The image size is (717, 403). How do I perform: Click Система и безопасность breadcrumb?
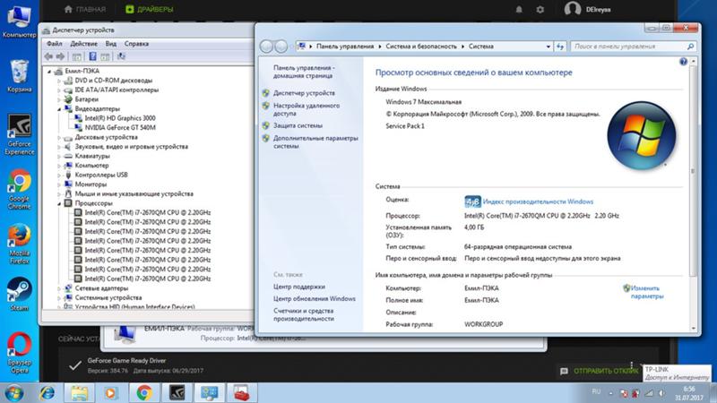[420, 47]
